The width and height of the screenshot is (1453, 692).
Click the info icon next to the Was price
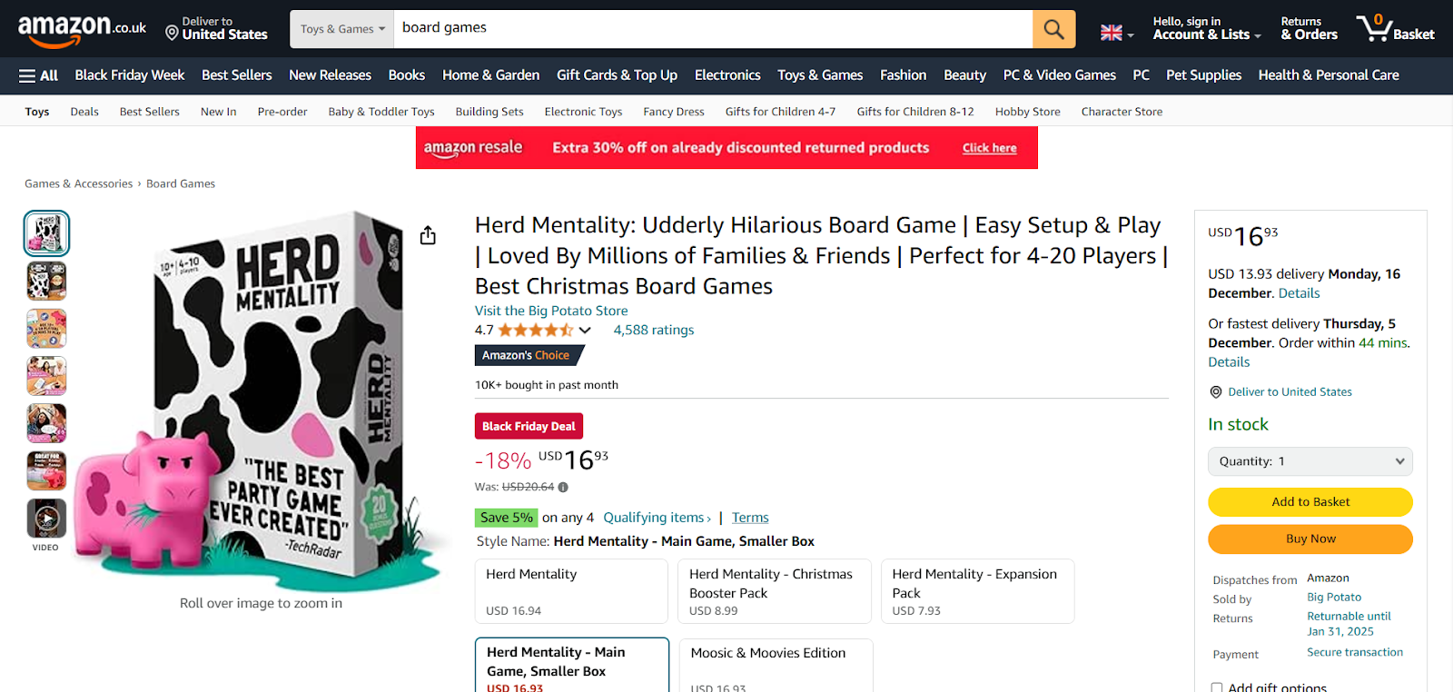coord(562,487)
